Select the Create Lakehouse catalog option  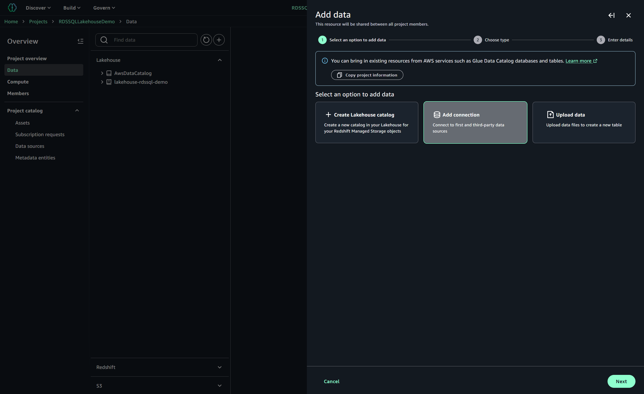click(x=366, y=122)
